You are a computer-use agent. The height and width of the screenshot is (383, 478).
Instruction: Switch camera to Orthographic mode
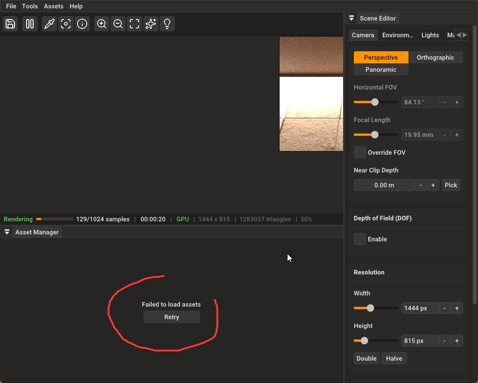435,57
